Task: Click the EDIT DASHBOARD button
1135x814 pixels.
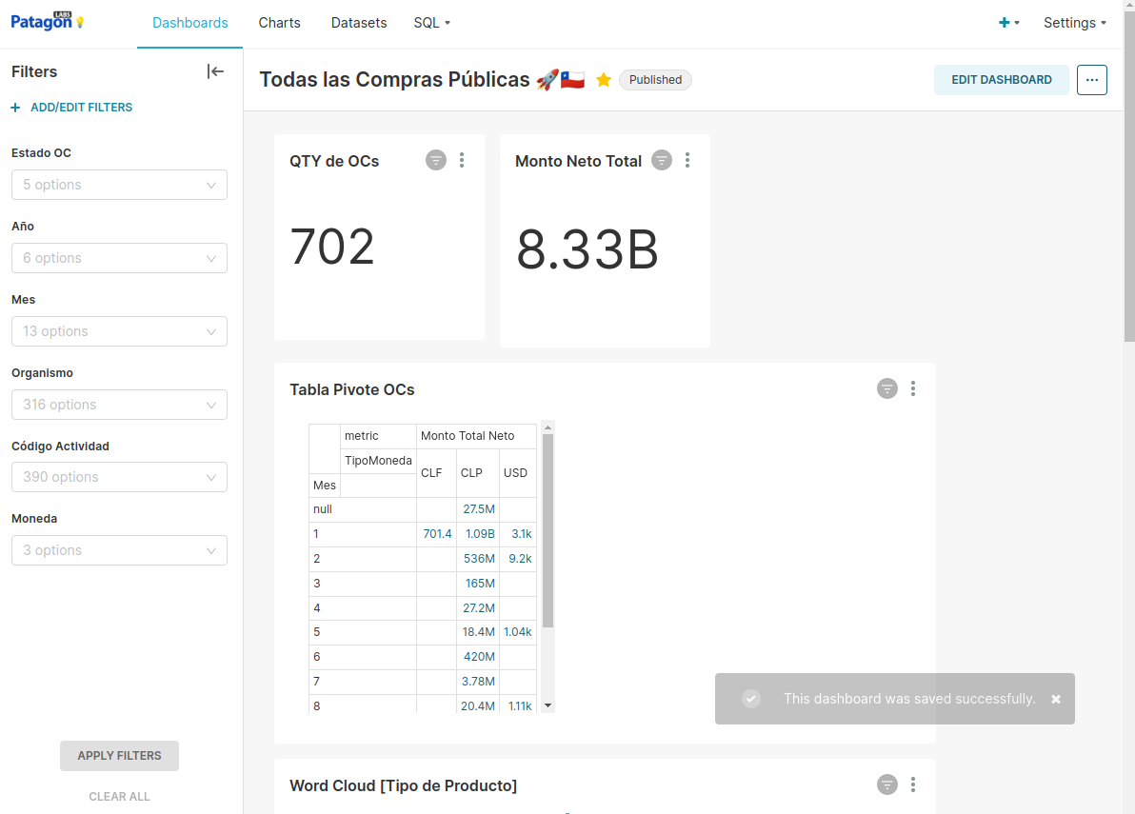Action: [x=1002, y=80]
